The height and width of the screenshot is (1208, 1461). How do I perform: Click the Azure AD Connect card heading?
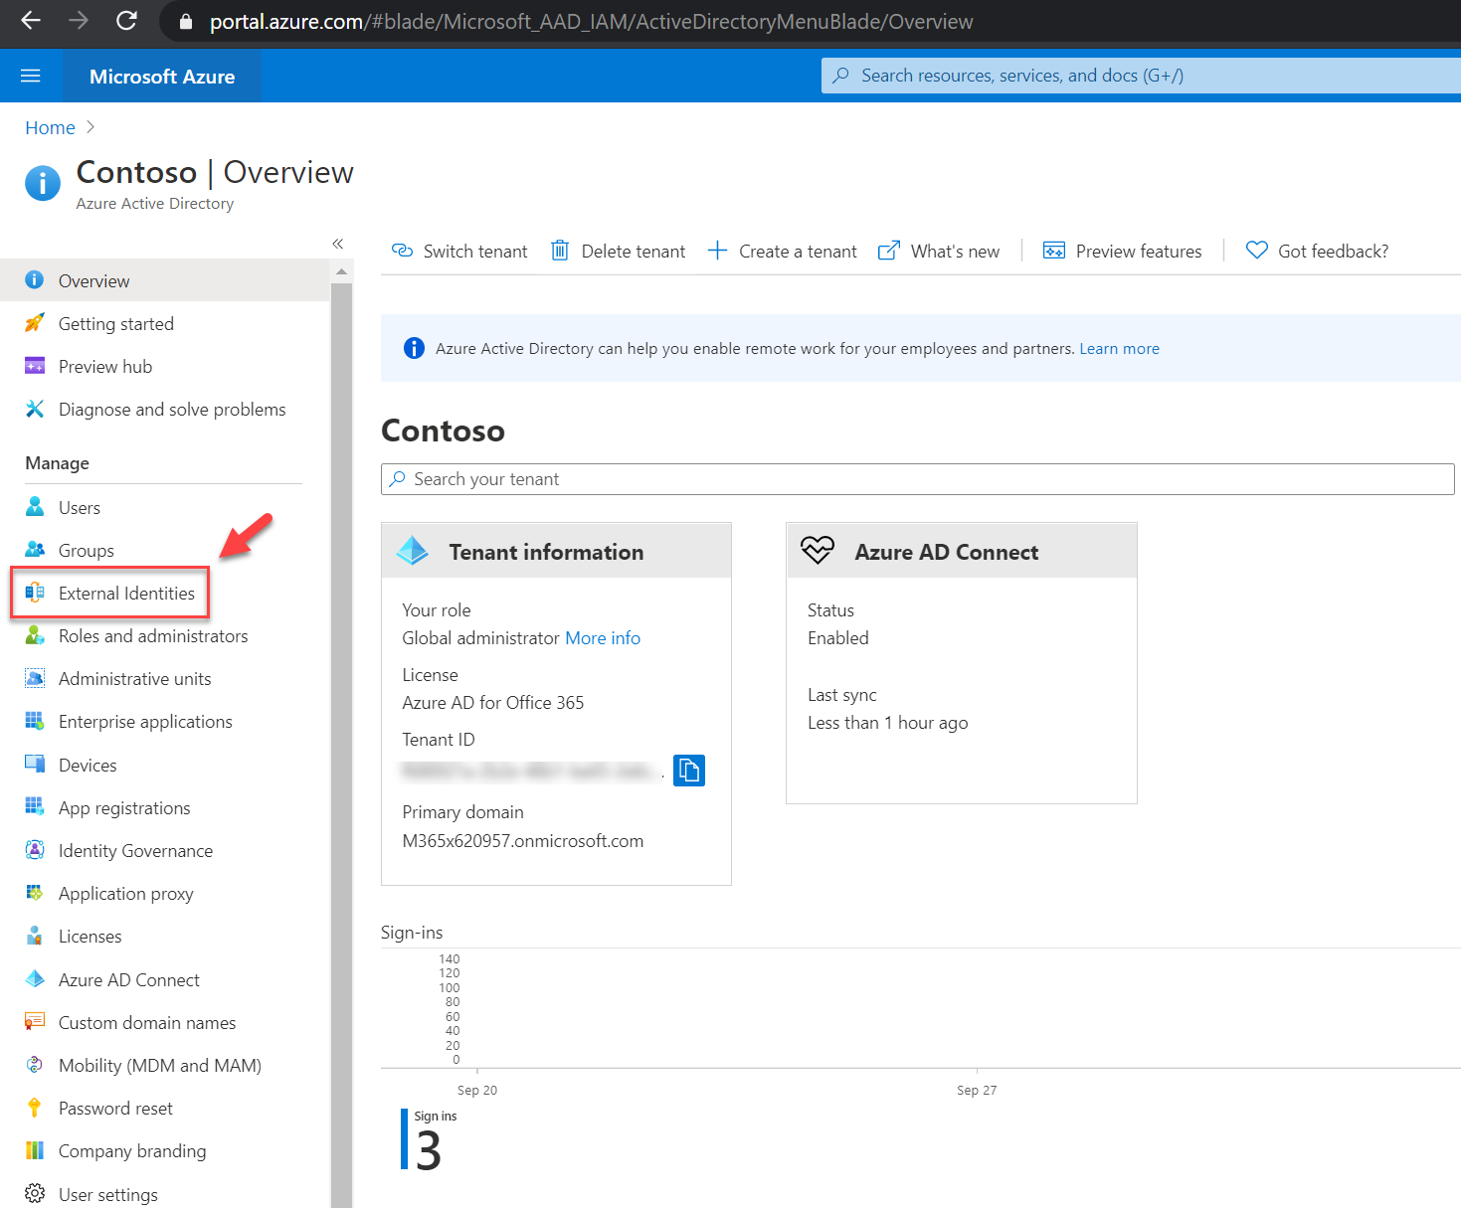pos(946,553)
